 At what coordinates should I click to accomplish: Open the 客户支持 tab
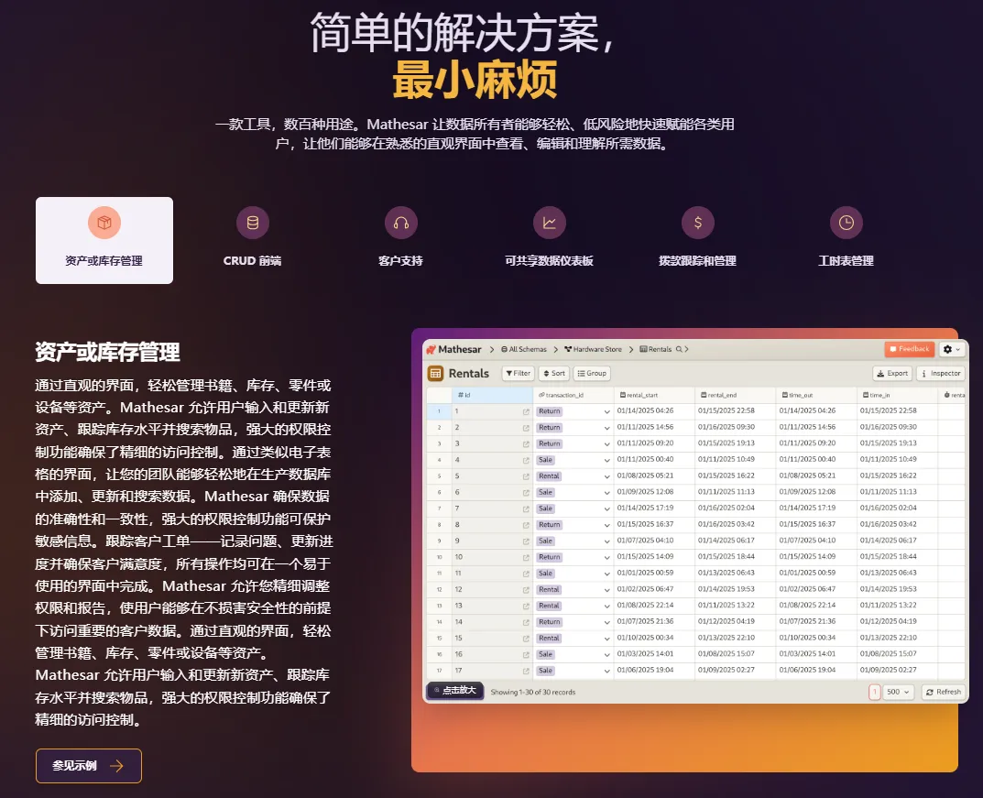click(400, 240)
